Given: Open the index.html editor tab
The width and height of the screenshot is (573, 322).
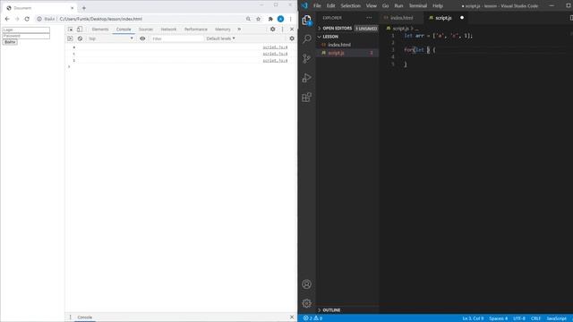Looking at the screenshot, I should pyautogui.click(x=402, y=18).
